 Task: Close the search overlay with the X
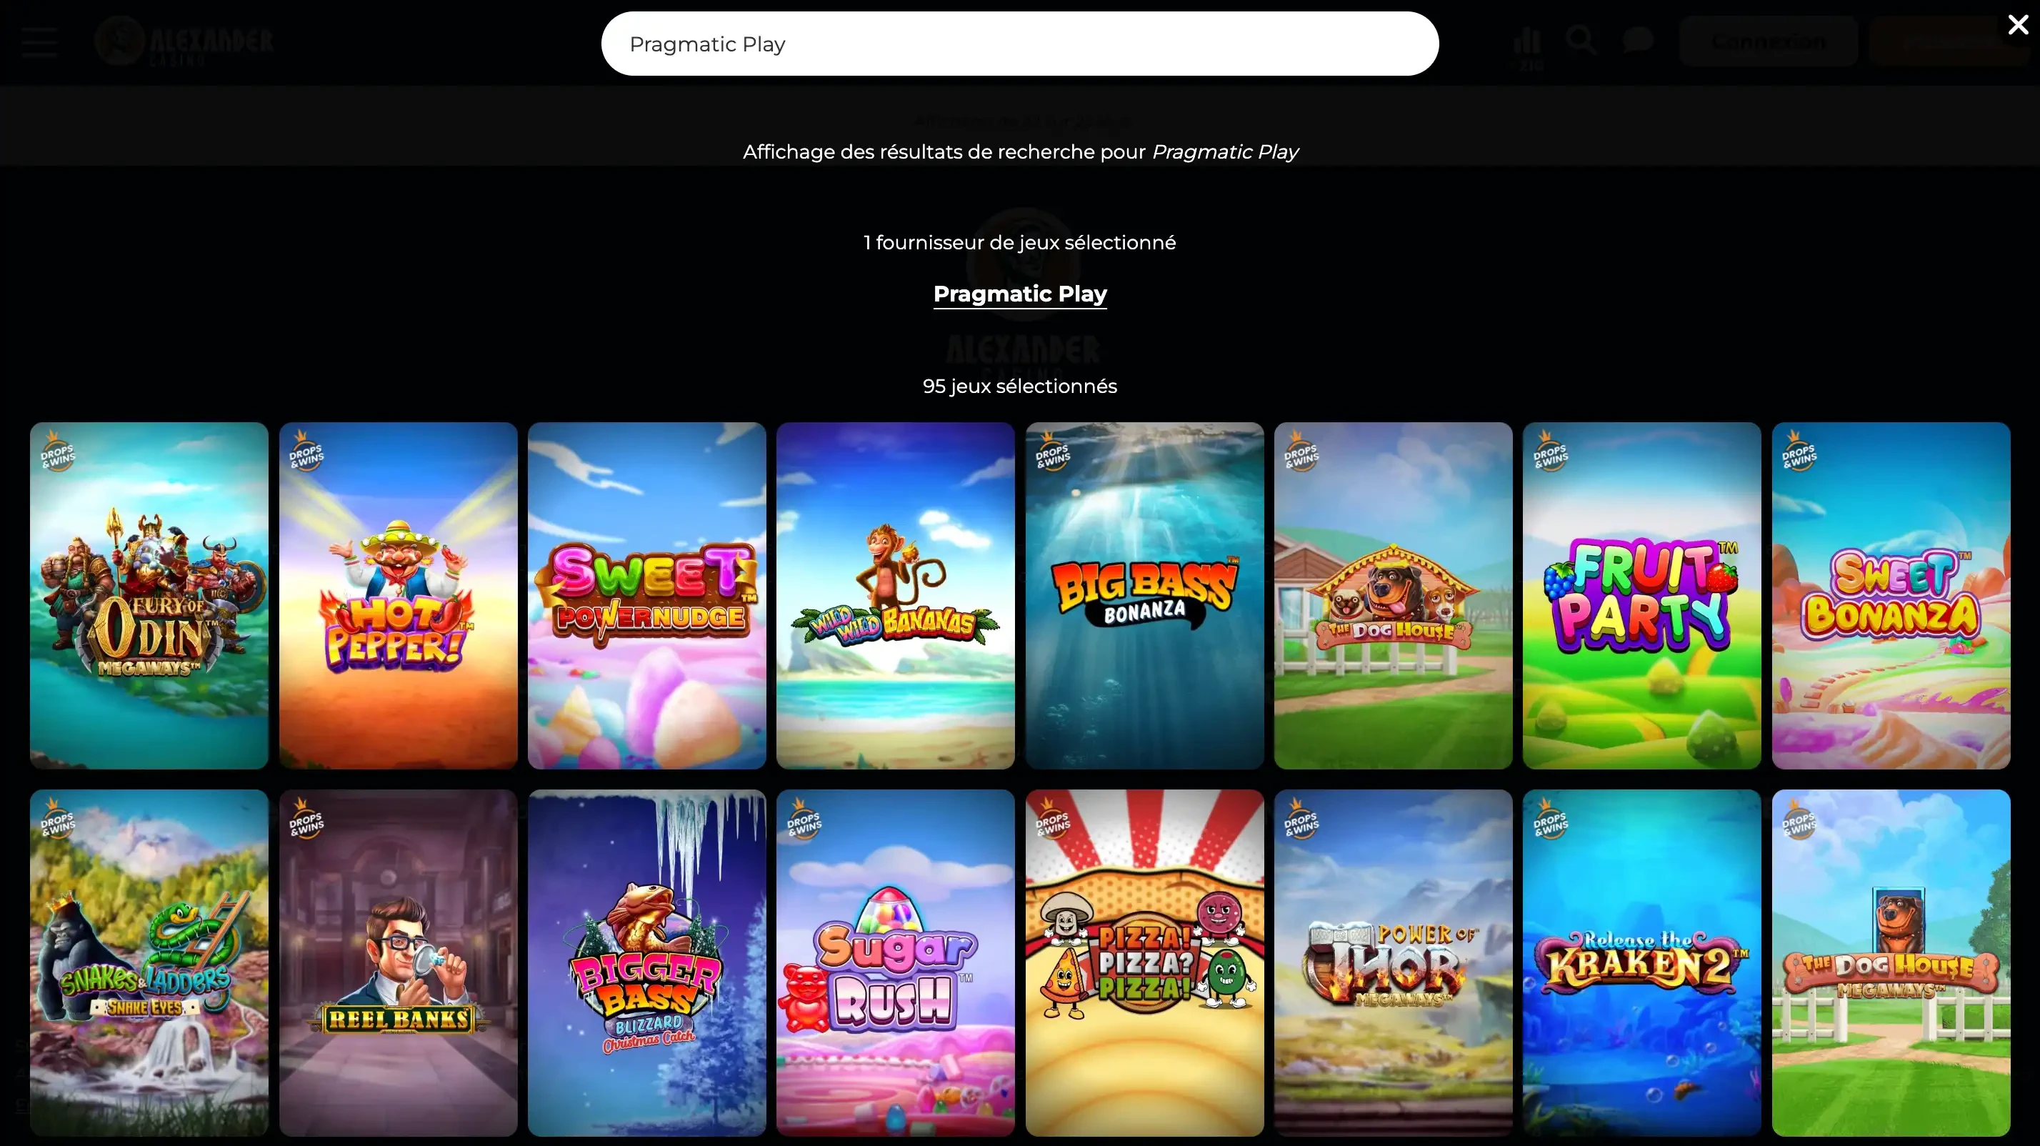tap(2018, 25)
